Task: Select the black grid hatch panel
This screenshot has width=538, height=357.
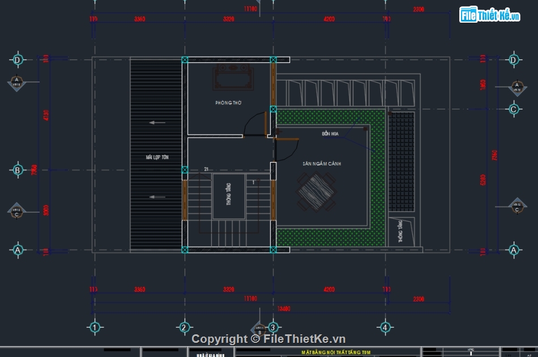Action: pyautogui.click(x=402, y=161)
